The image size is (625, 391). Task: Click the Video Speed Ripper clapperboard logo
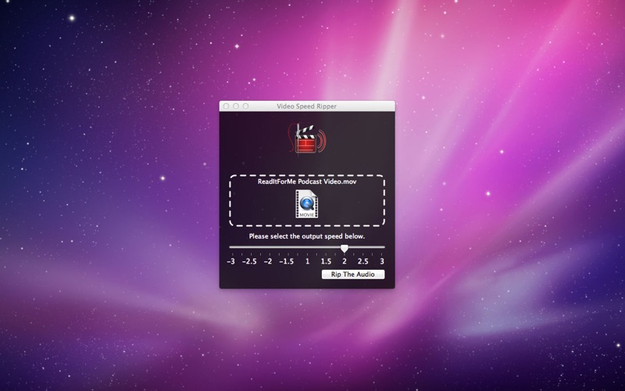pyautogui.click(x=305, y=141)
